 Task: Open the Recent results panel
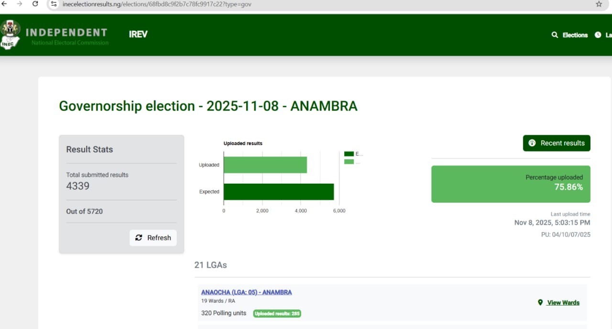[557, 143]
